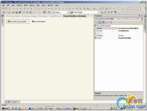The height and width of the screenshot is (111, 147).
Task: Close the active document tab
Action: pyautogui.click(x=92, y=16)
